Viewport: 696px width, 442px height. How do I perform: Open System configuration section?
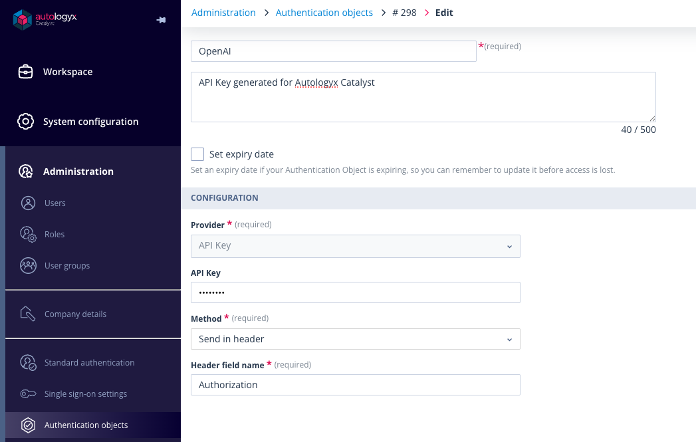pos(90,122)
